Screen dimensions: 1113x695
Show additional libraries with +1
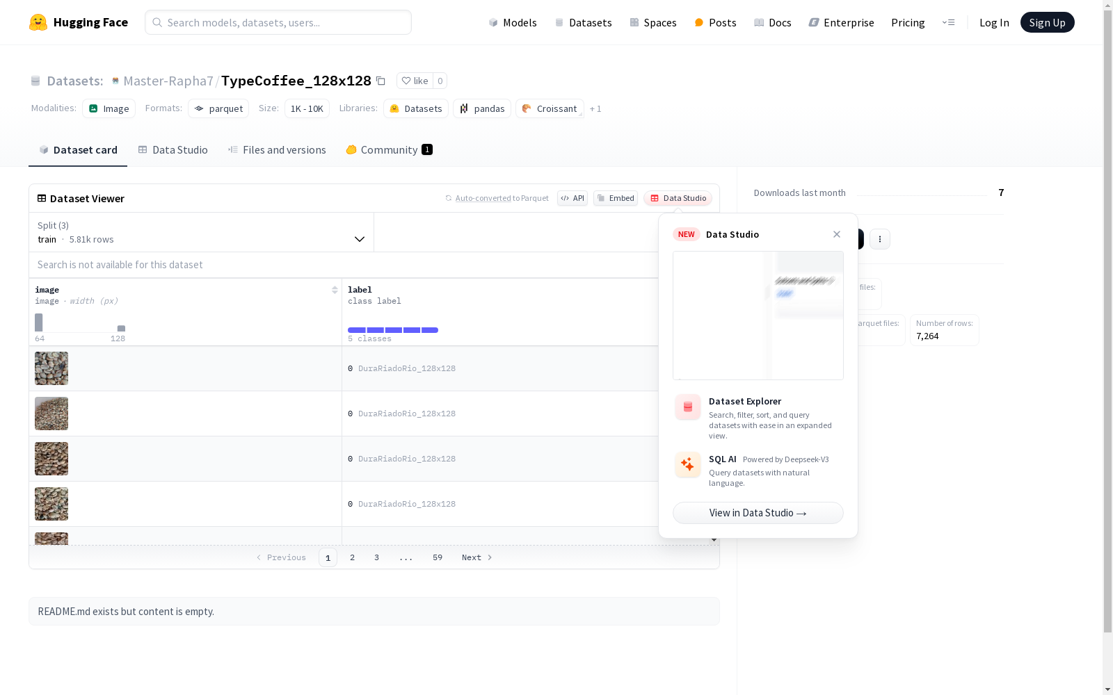[595, 108]
